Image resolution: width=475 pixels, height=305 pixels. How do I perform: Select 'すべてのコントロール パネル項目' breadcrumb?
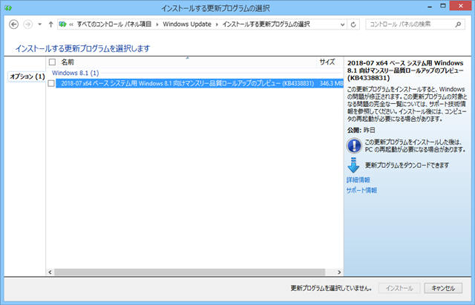114,24
